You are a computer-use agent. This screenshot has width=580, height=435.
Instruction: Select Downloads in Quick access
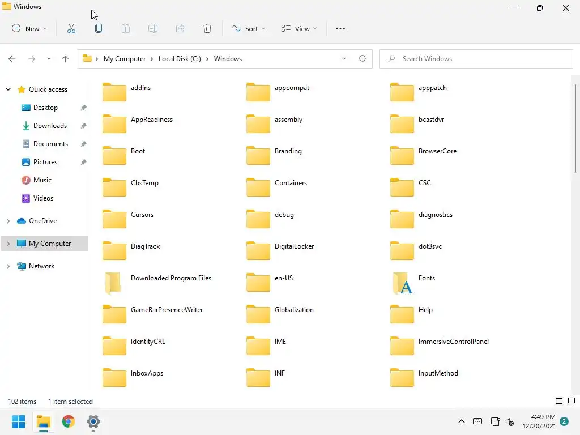click(50, 126)
